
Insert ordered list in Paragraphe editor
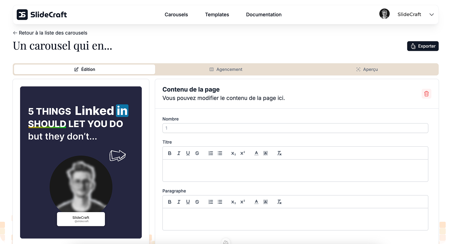211,202
